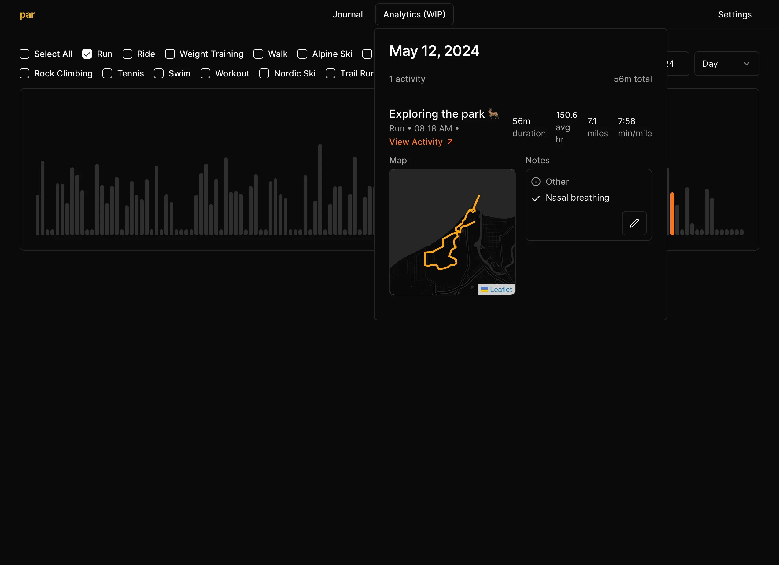Click the pencil edit notes icon
Viewport: 779px width, 565px height.
(x=634, y=223)
